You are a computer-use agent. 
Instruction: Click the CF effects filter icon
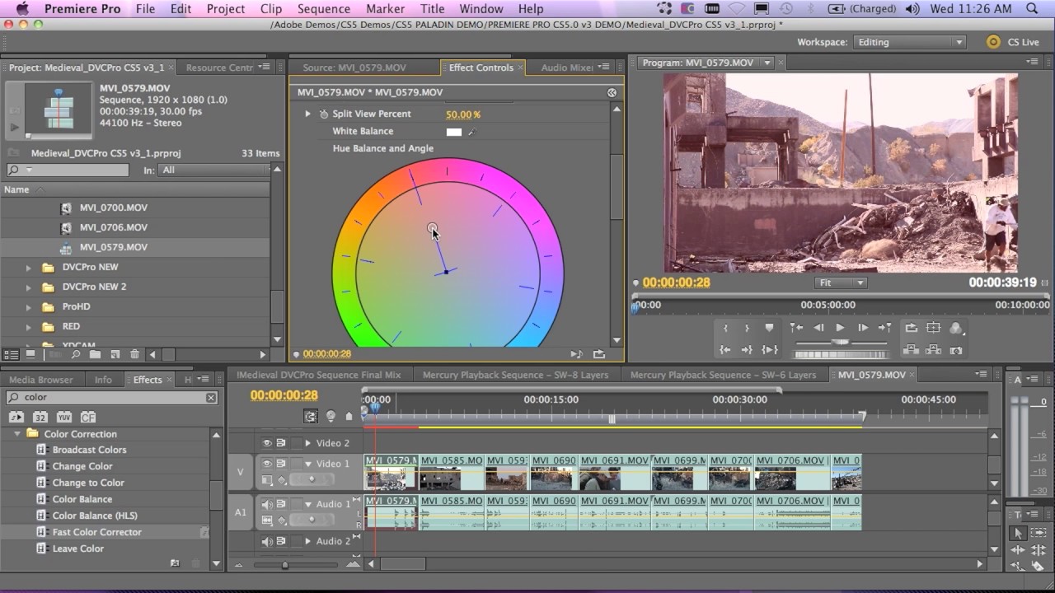coord(88,418)
